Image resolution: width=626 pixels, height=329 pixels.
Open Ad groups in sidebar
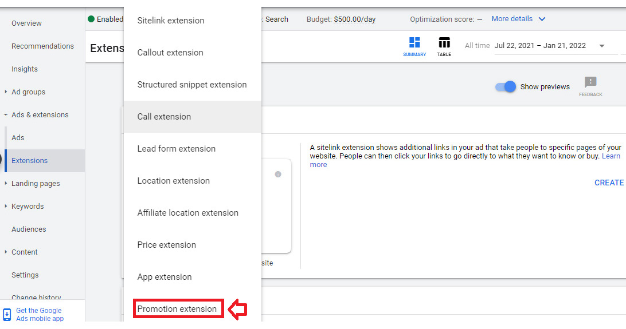click(x=28, y=92)
